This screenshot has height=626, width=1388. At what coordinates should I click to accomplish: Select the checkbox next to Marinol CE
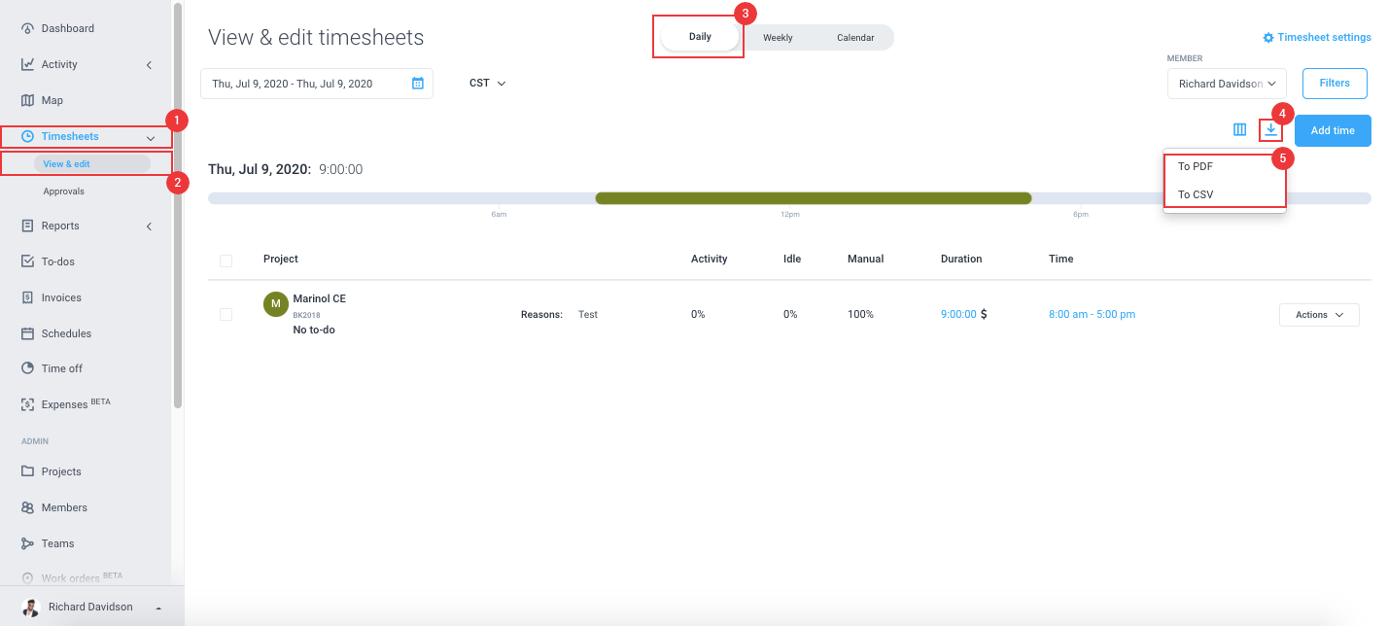tap(226, 314)
